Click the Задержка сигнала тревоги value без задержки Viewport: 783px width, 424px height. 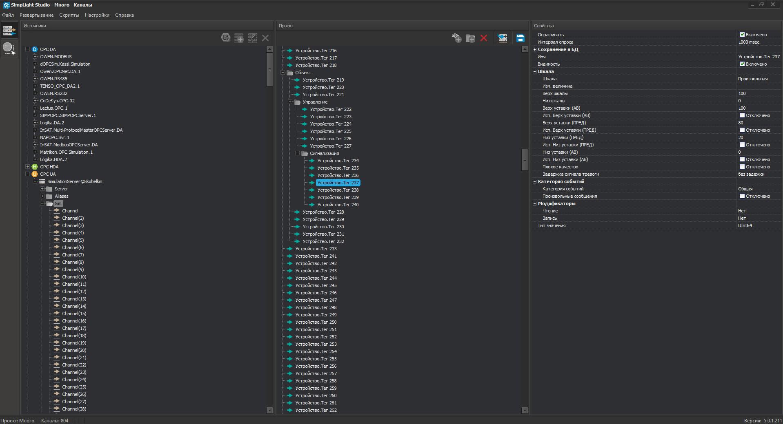point(759,174)
